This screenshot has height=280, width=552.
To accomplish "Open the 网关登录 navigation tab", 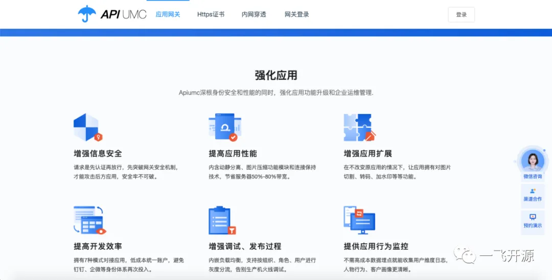I will (297, 14).
